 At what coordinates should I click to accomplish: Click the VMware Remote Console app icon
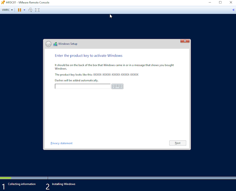tap(3, 3)
